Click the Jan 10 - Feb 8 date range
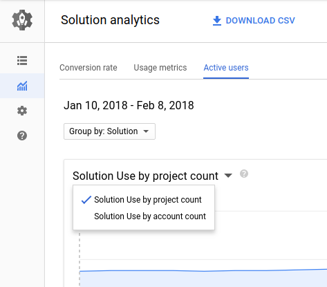Screen dimensions: 327x287 129,106
